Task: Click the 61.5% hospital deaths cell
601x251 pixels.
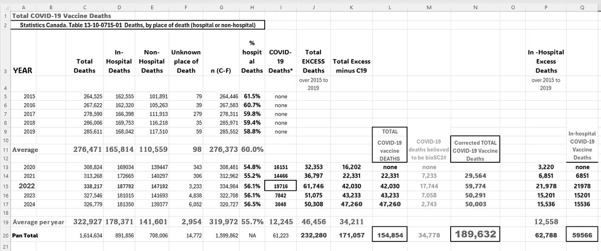Action: click(x=252, y=96)
